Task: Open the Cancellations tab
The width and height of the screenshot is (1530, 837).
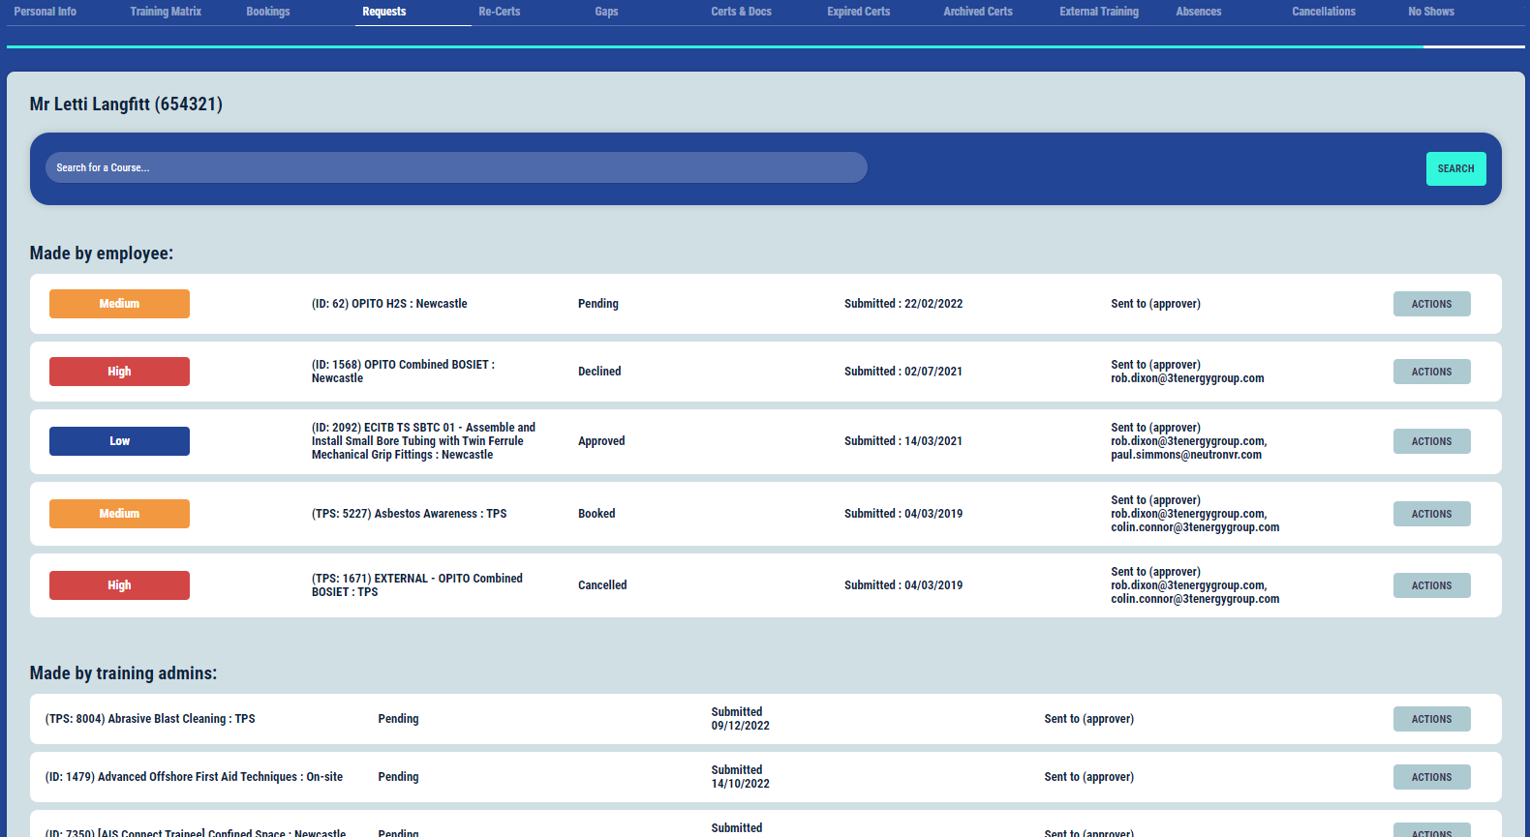Action: (1323, 12)
